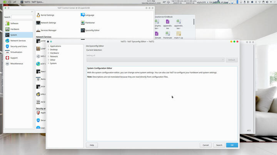Open Kernel Settings penguin icon
The width and height of the screenshot is (277, 155).
(38, 15)
